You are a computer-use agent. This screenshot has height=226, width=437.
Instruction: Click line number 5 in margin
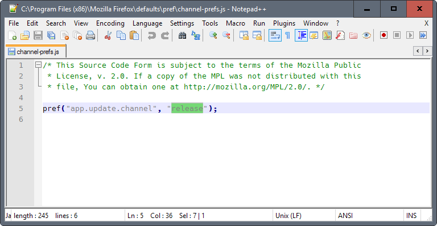[21, 108]
